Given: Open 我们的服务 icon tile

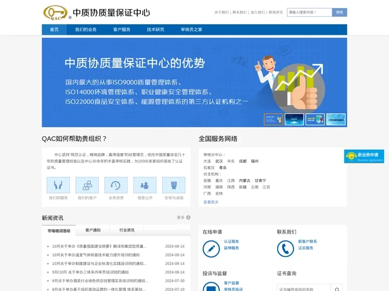Looking at the screenshot, I should [x=58, y=185].
